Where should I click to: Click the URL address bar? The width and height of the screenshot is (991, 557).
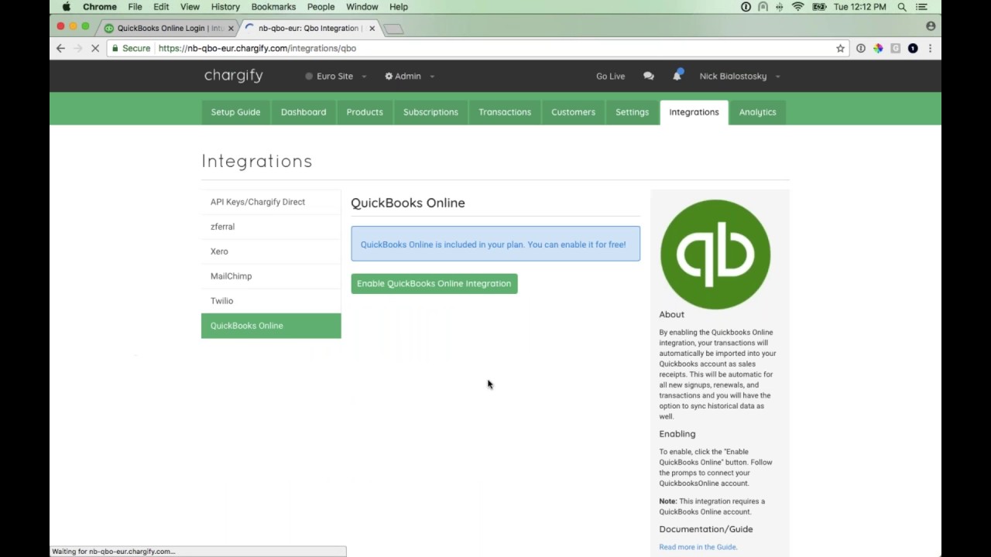(495, 48)
